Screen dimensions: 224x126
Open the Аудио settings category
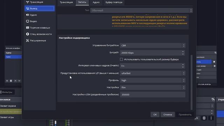point(40,15)
